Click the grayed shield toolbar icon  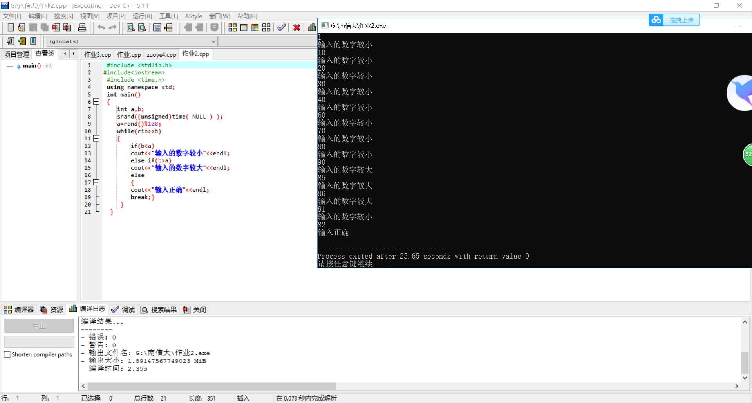pyautogui.click(x=214, y=27)
